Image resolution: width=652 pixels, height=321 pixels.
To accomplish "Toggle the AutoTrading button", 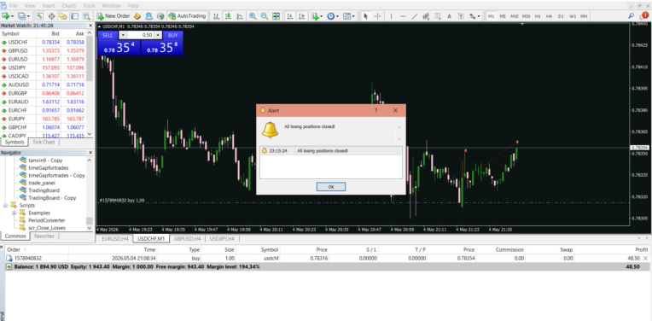I will [x=187, y=16].
